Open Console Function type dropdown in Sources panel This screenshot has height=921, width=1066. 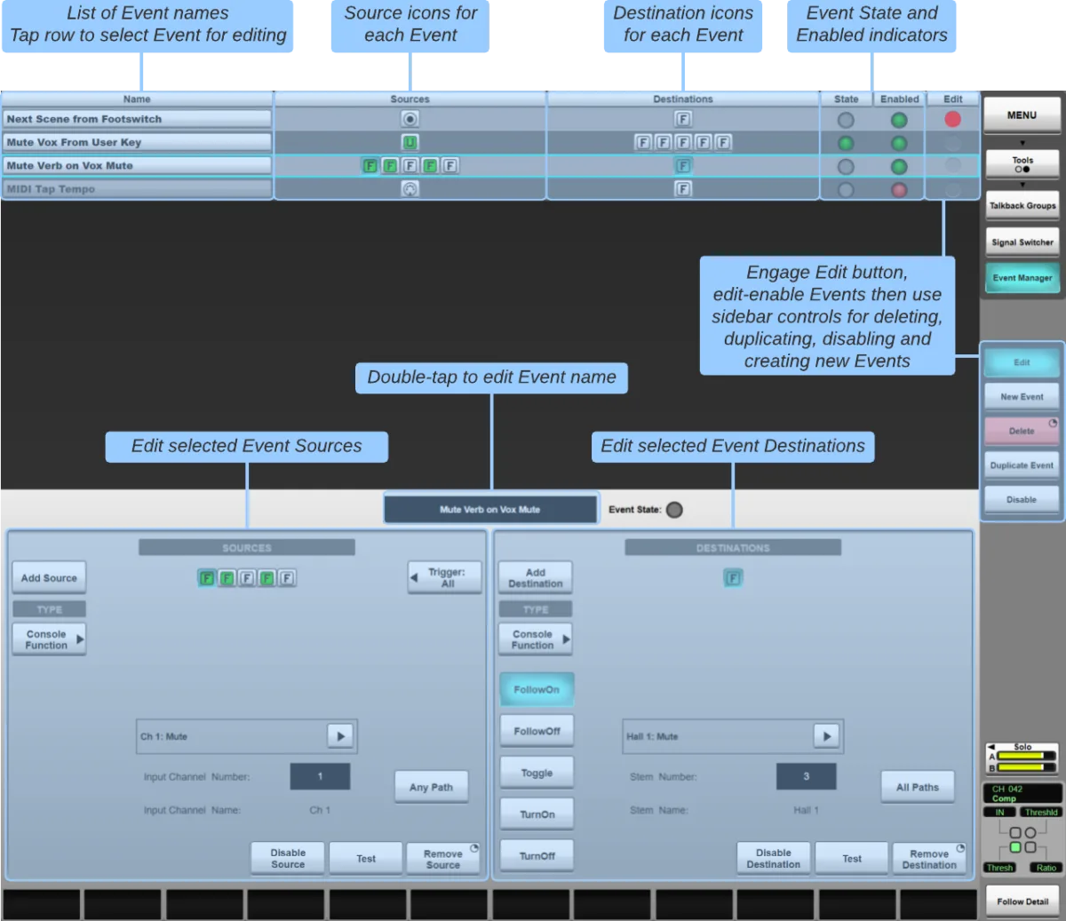coord(50,639)
